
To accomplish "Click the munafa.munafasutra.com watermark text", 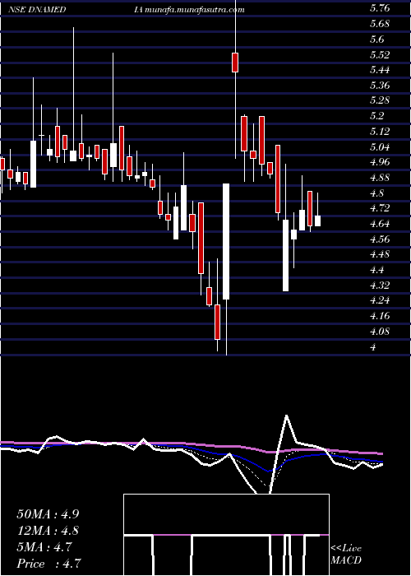I will (x=195, y=10).
